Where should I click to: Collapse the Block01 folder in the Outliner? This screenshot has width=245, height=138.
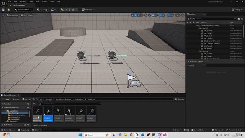[x=199, y=28]
